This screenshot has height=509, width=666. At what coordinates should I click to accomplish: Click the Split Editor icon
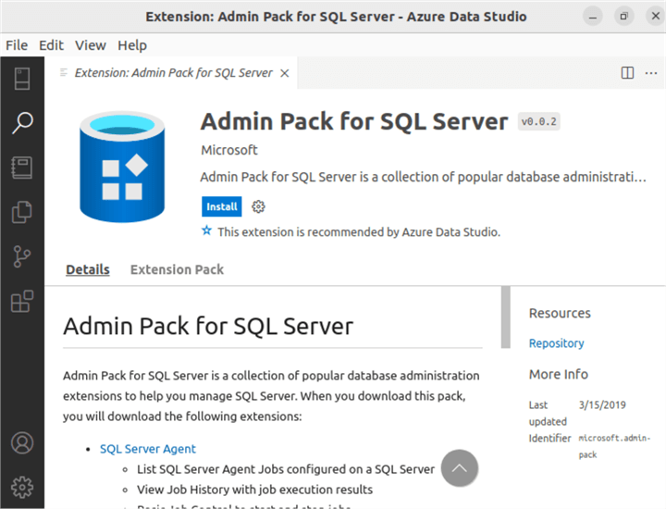(x=627, y=72)
